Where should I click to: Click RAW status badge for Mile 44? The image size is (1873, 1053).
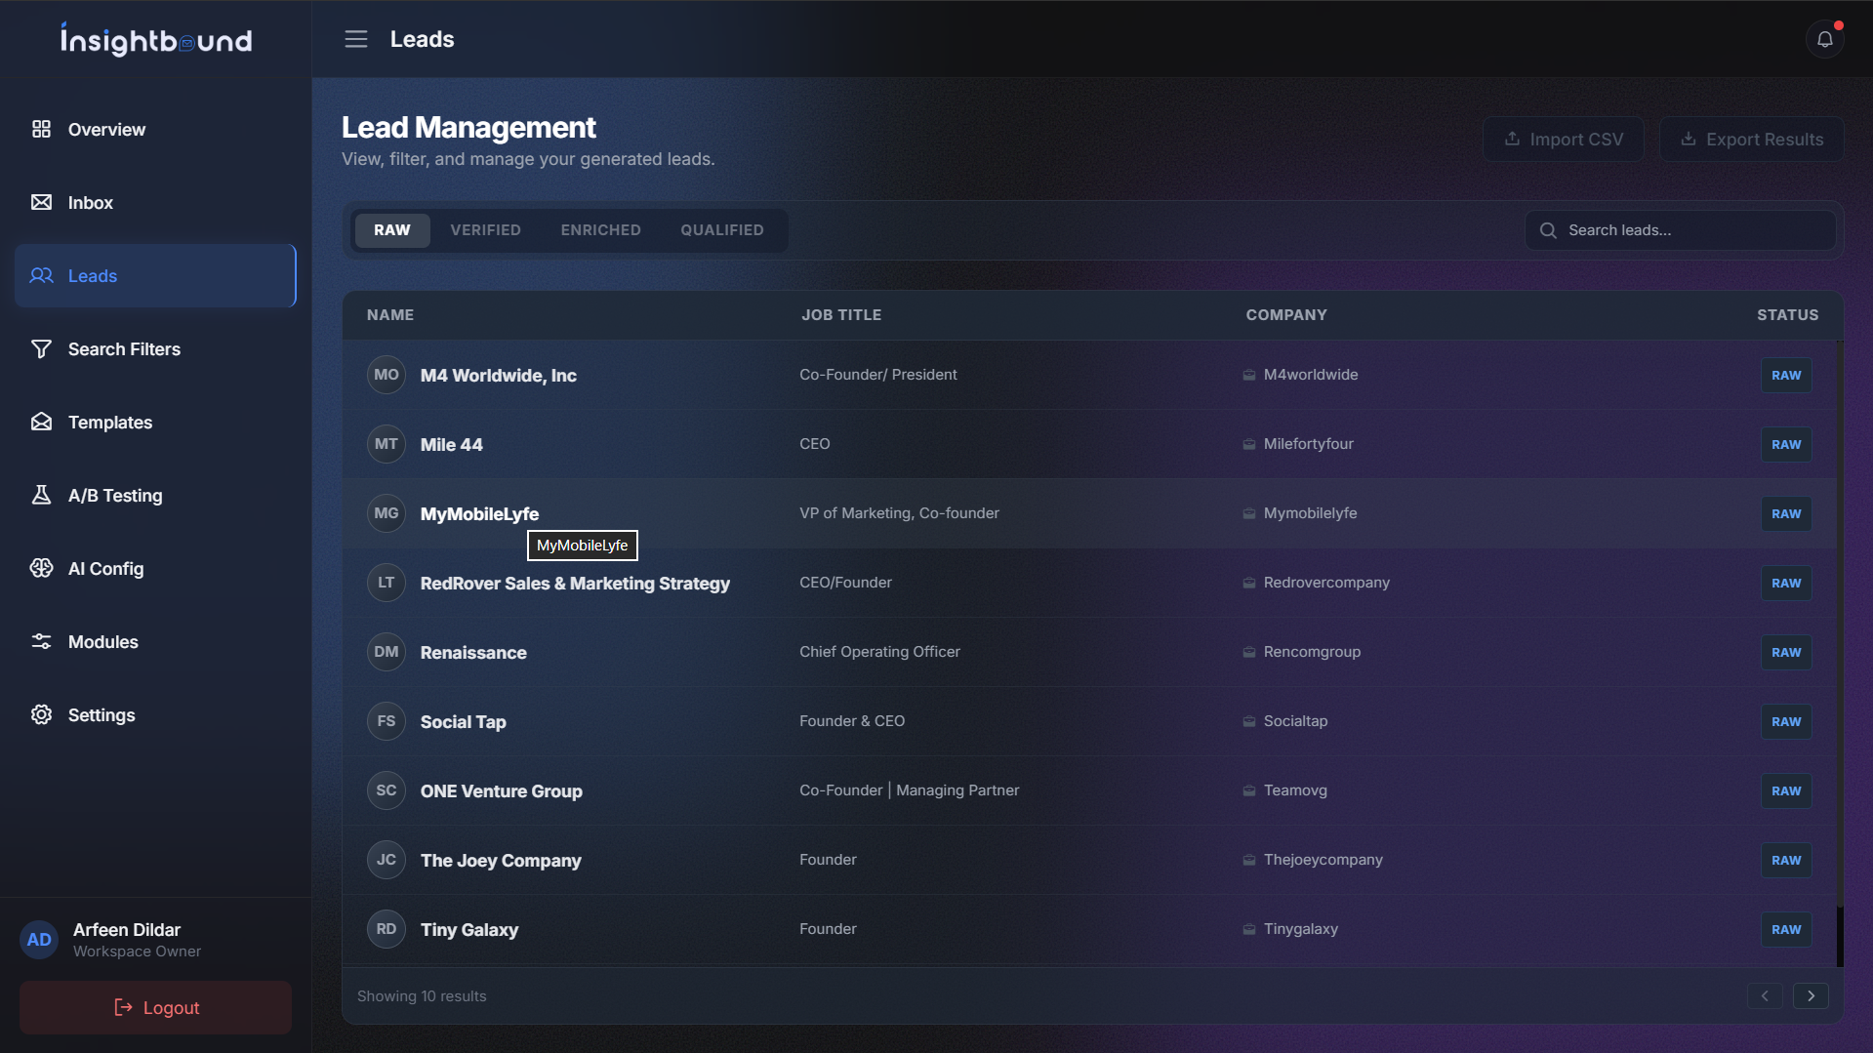[x=1786, y=444]
